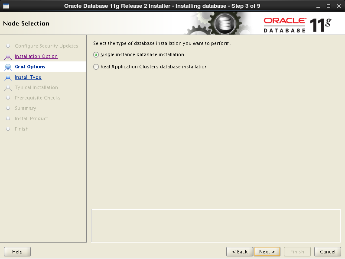345x259 pixels.
Task: Click the Summary step label
Action: click(x=25, y=108)
